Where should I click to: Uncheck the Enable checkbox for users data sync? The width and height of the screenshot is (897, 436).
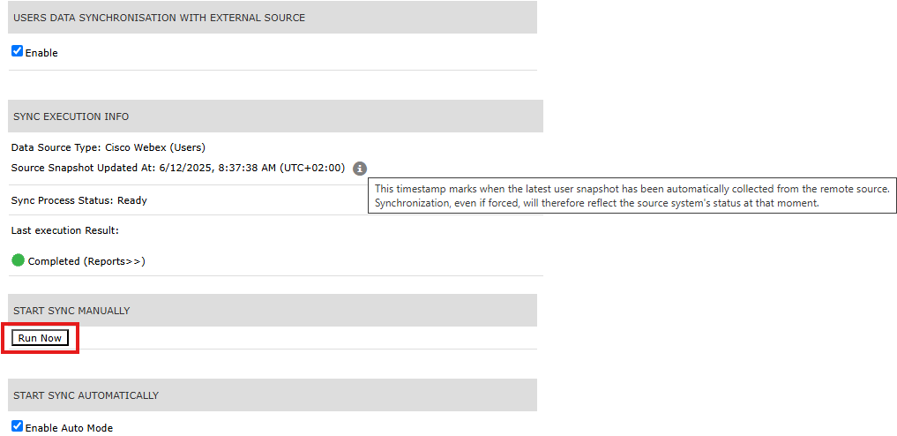(17, 51)
